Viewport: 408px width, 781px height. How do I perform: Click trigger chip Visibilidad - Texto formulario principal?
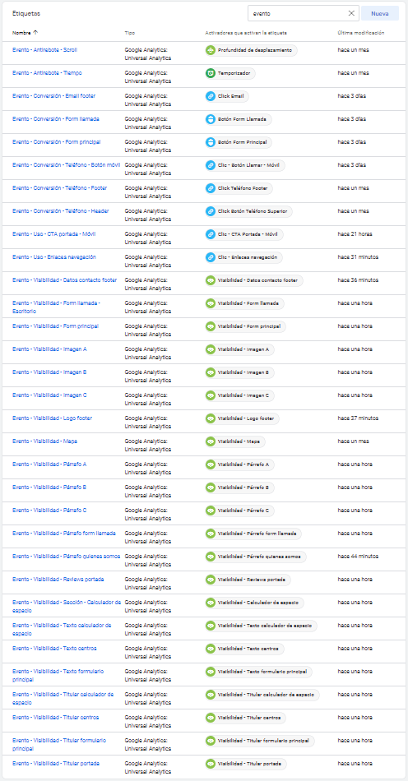pos(258,672)
